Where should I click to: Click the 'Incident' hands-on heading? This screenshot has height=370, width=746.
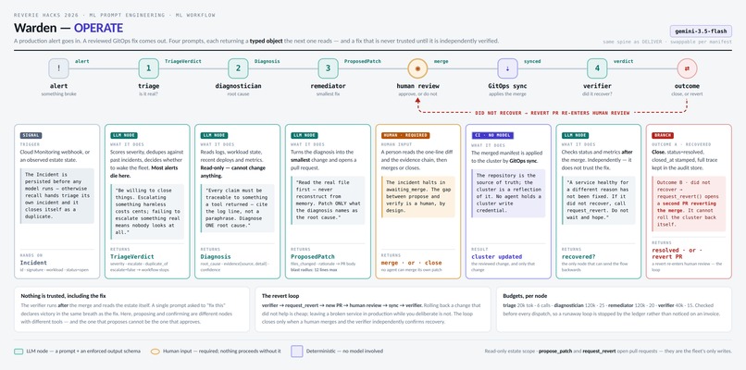pyautogui.click(x=33, y=263)
